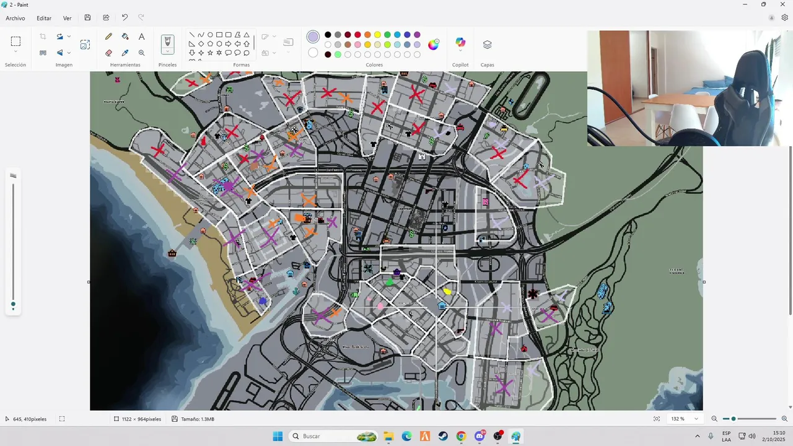Open the Brushes dropdown
The image size is (793, 446).
167,53
